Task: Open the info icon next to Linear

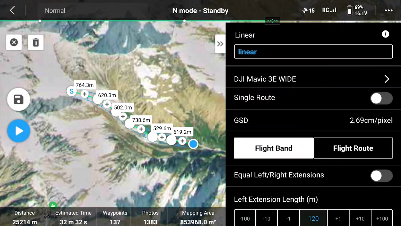Action: 385,34
